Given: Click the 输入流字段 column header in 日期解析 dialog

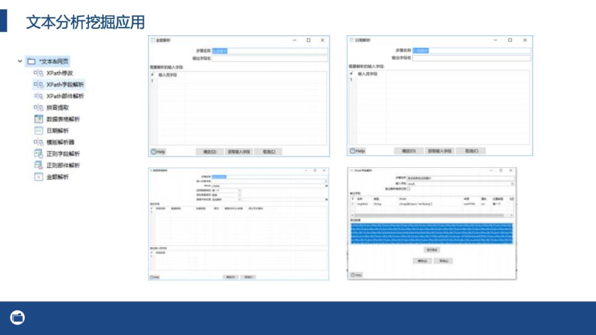Looking at the screenshot, I should (x=368, y=74).
